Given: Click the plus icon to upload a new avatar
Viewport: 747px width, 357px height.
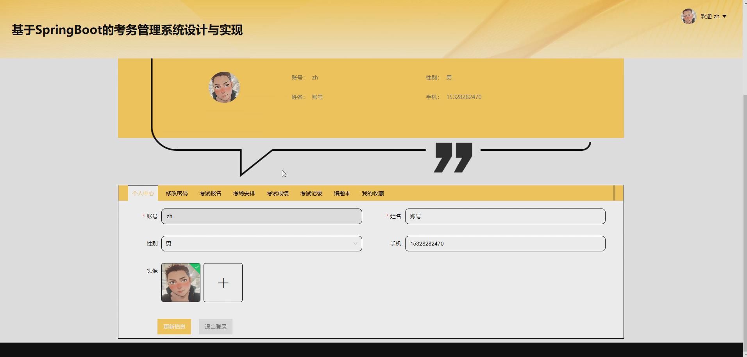Looking at the screenshot, I should pyautogui.click(x=223, y=282).
